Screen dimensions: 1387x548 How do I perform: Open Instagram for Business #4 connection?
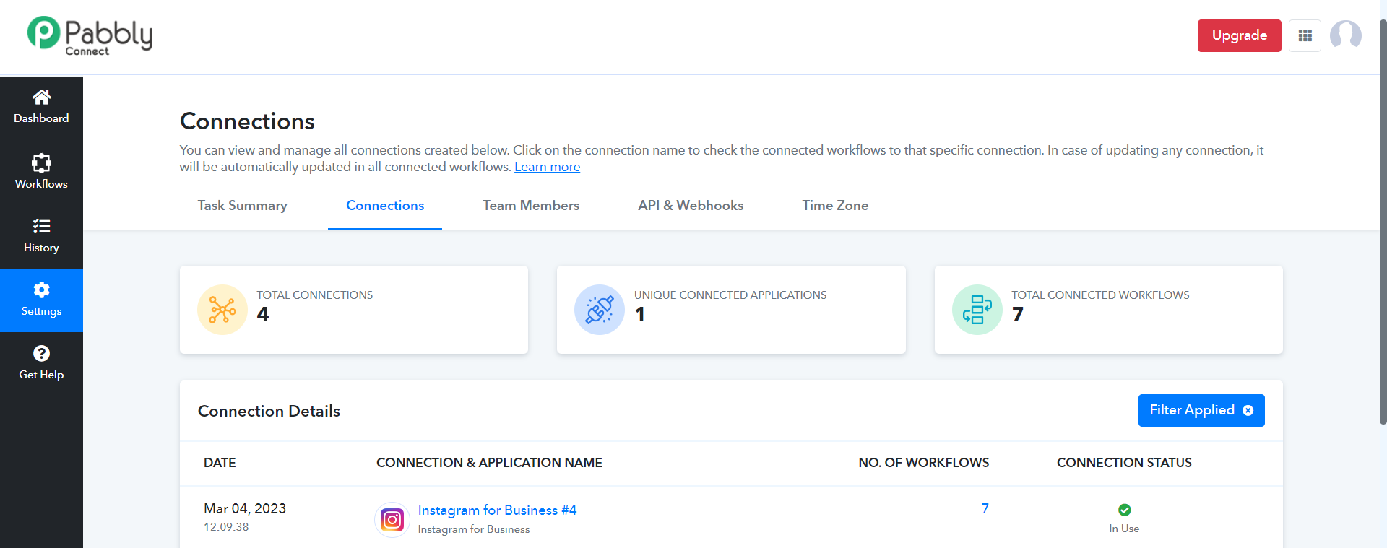pyautogui.click(x=497, y=510)
